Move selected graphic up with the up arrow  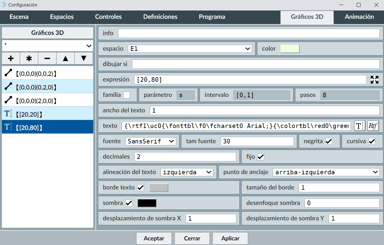65,58
